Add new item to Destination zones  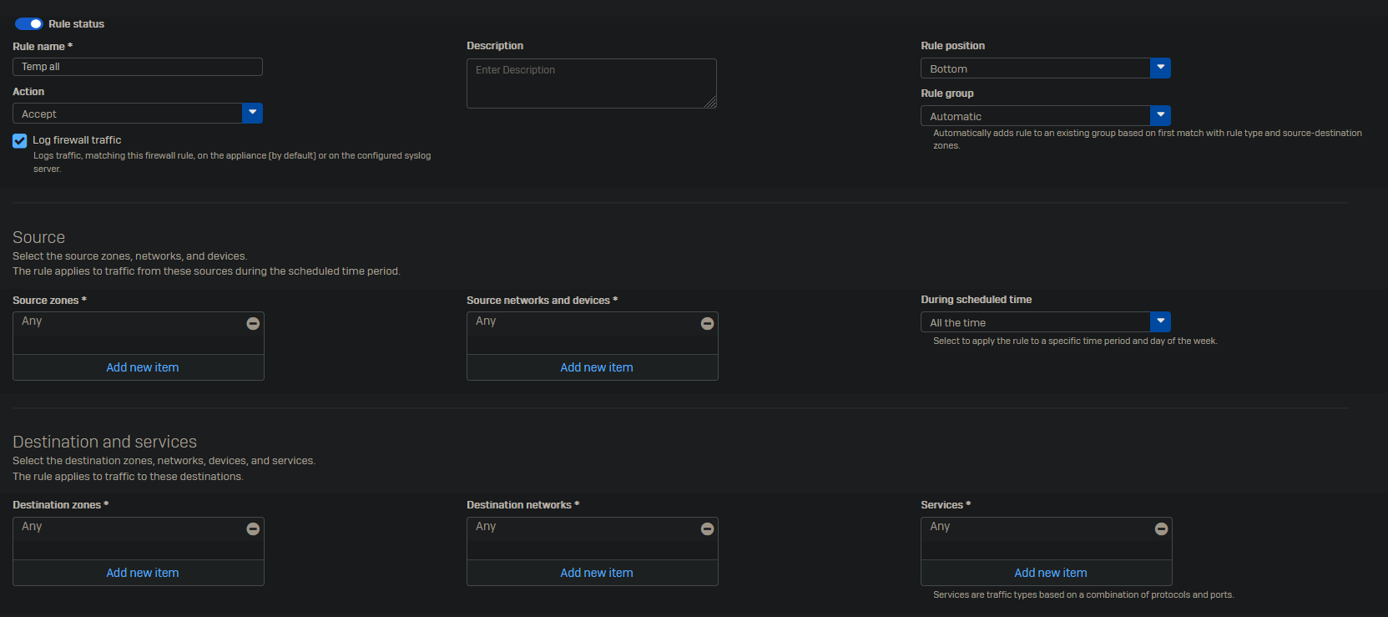pos(142,573)
